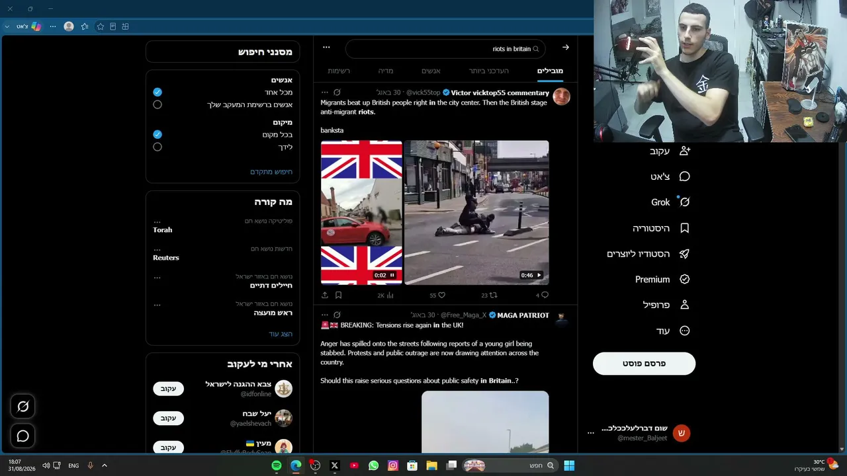
Task: Switch to the אנשים people tab
Action: coord(431,71)
